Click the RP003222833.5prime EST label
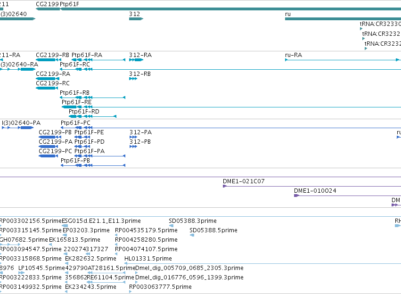Viewport: 401px width, 294px height. coord(31,278)
